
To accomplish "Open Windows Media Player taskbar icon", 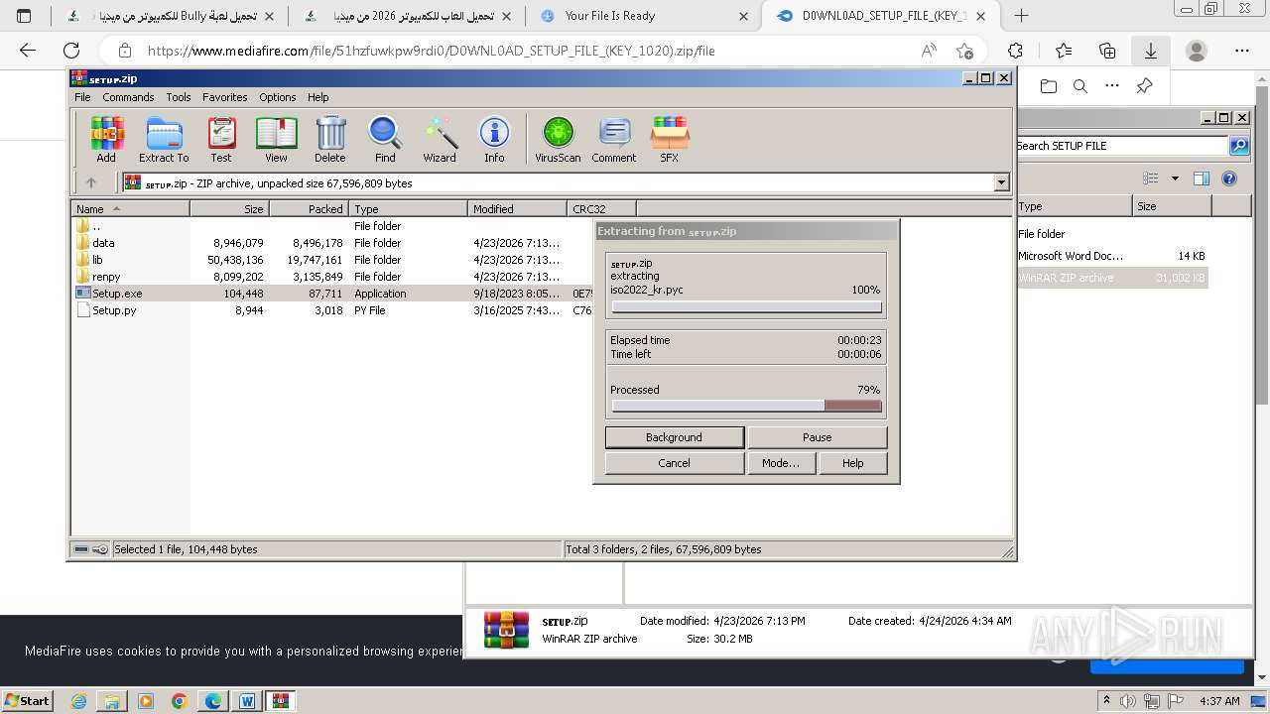I will pos(146,701).
